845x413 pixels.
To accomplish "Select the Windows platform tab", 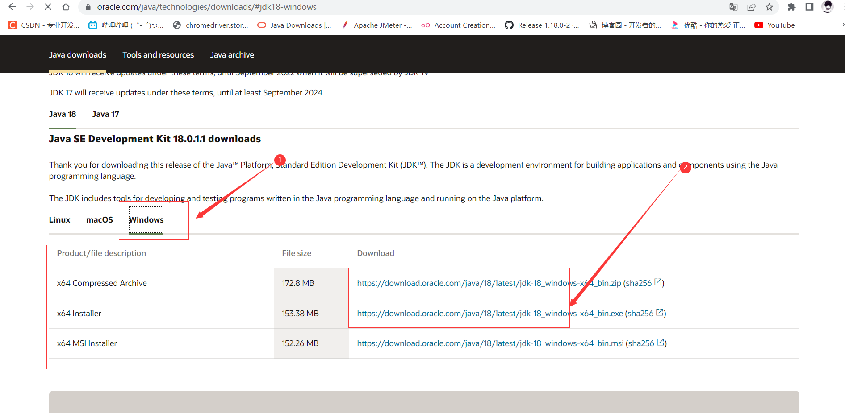I will 146,220.
